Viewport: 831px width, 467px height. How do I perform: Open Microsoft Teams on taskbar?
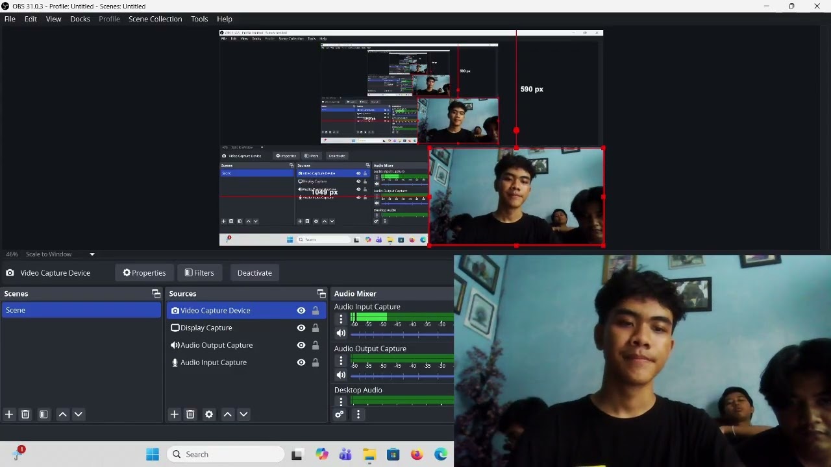345,454
